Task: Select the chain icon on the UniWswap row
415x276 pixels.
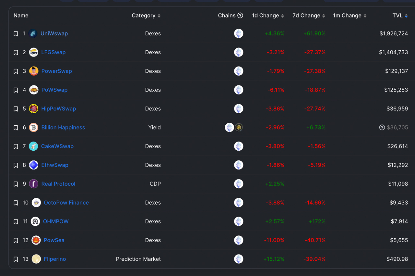Action: (x=239, y=33)
